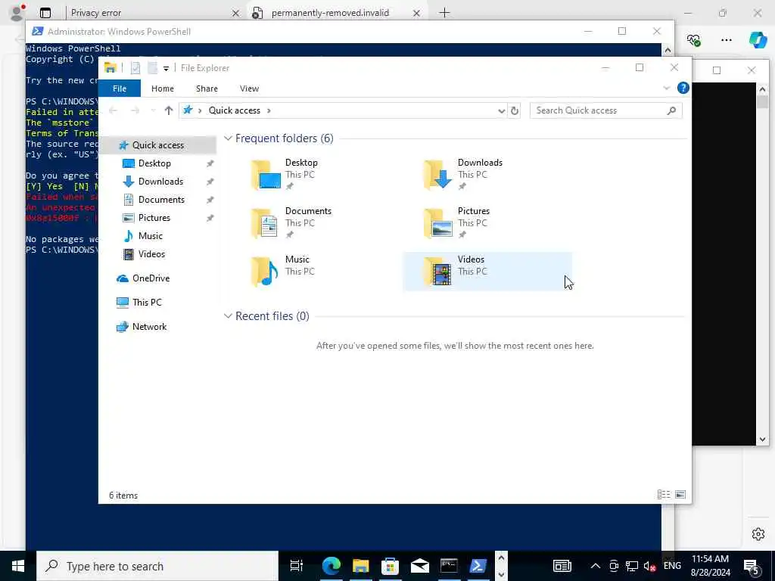Open the File tab in File Explorer
Image resolution: width=775 pixels, height=581 pixels.
[119, 89]
